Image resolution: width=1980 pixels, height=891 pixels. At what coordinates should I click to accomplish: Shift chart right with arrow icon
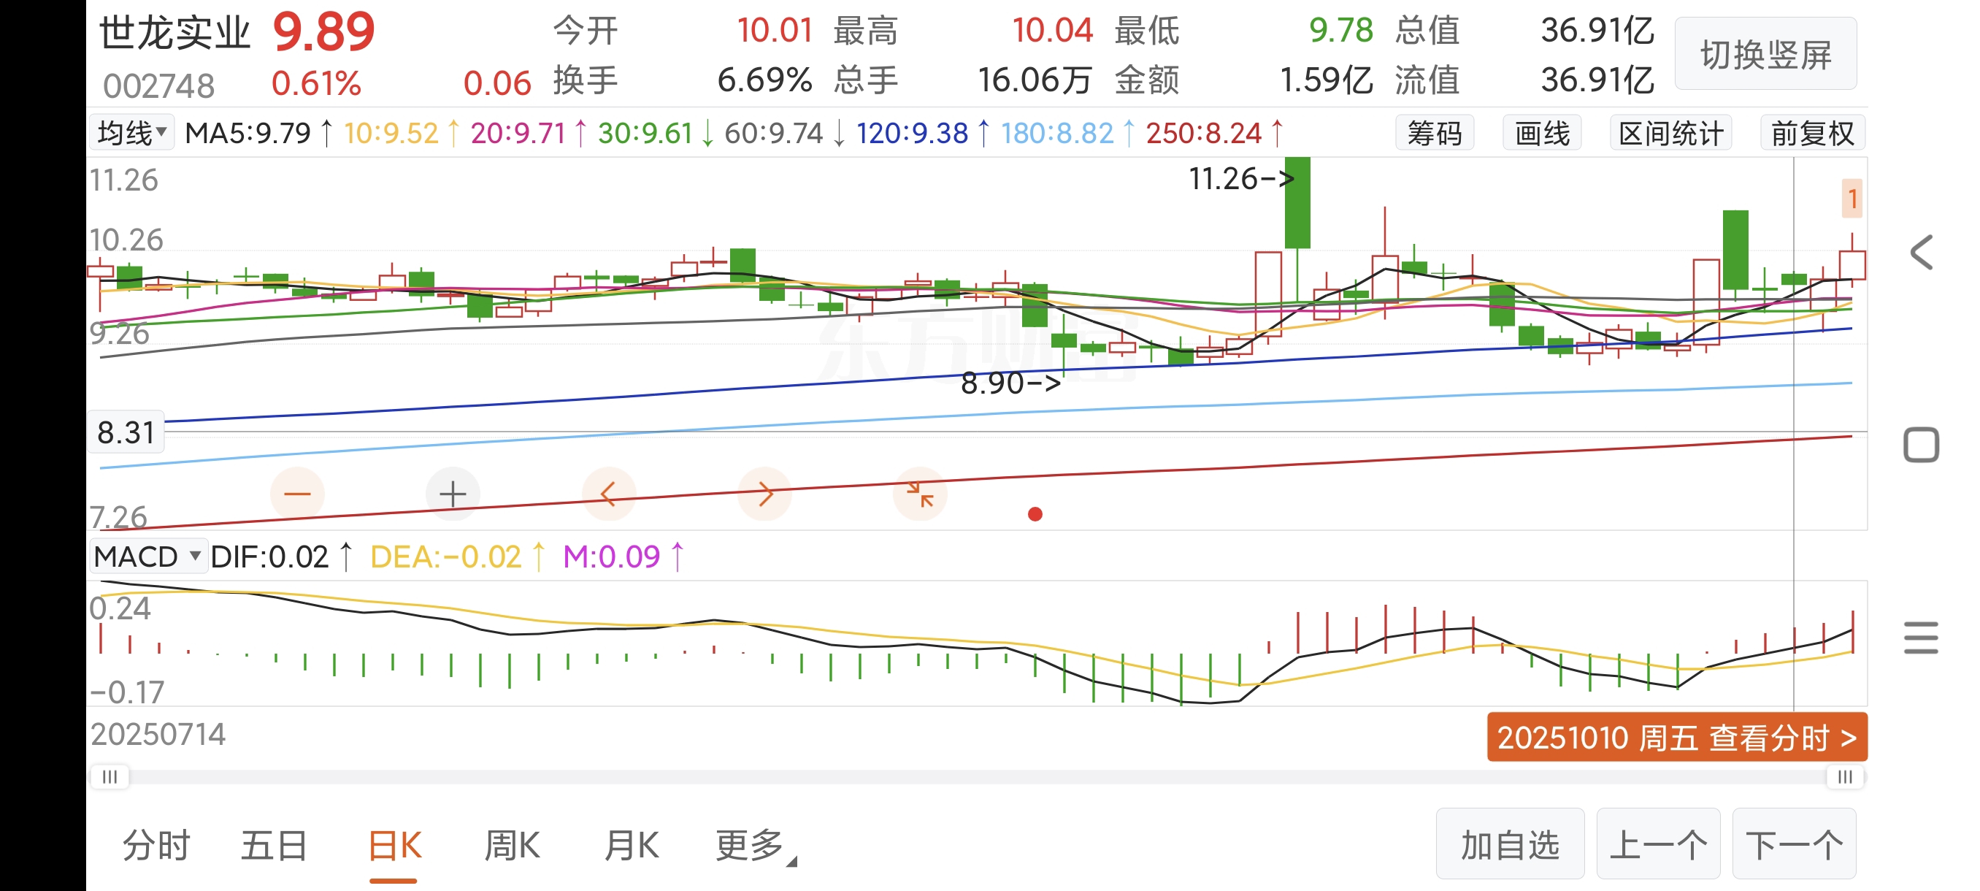click(764, 494)
